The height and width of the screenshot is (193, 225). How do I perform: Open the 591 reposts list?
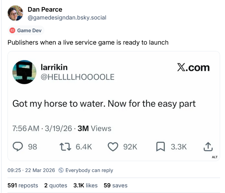[x=23, y=185]
